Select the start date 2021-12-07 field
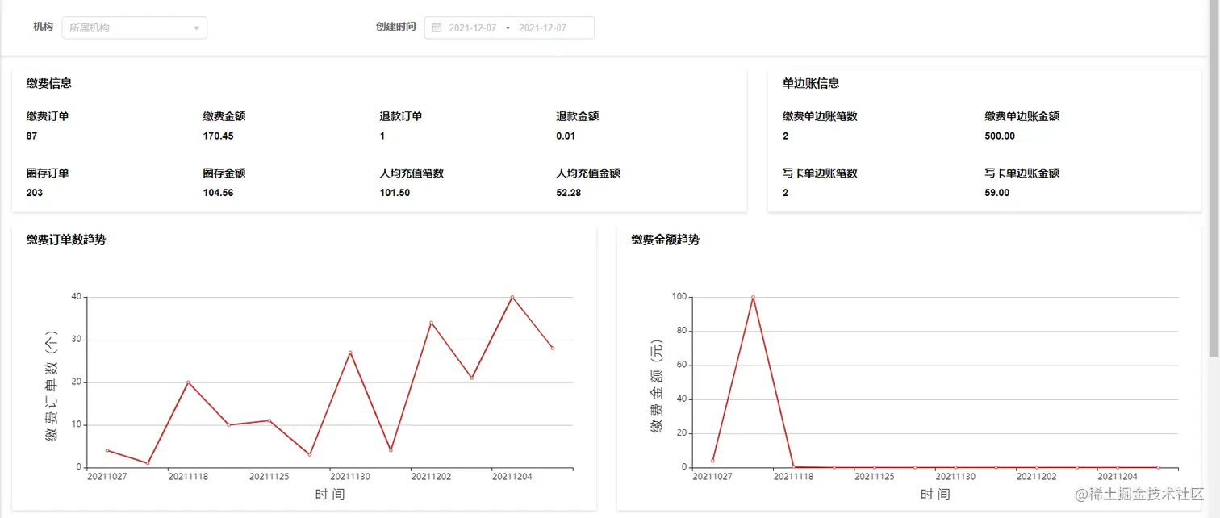Image resolution: width=1220 pixels, height=518 pixels. [x=472, y=27]
